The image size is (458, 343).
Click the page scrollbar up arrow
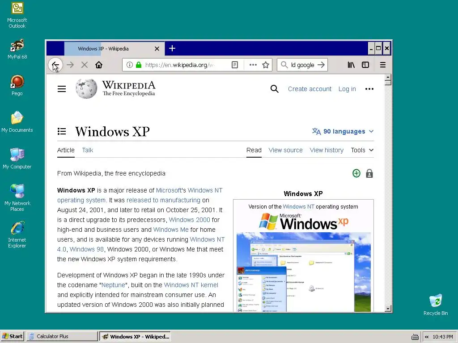tap(388, 77)
